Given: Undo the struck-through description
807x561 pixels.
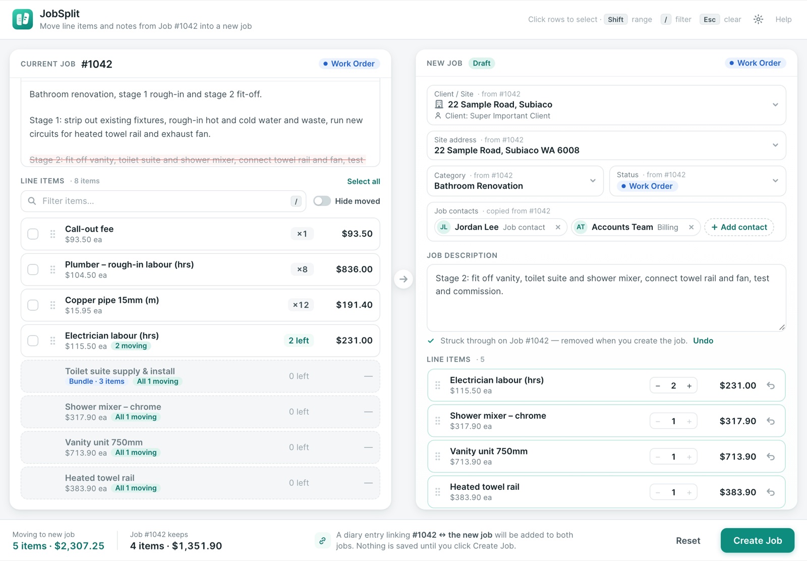Looking at the screenshot, I should 703,341.
